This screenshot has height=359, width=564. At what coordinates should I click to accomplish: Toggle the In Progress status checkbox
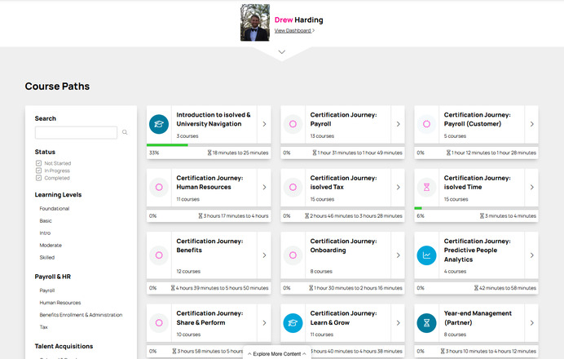pyautogui.click(x=38, y=171)
